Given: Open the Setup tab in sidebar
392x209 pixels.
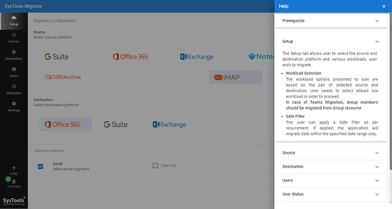Looking at the screenshot, I should pyautogui.click(x=14, y=21).
